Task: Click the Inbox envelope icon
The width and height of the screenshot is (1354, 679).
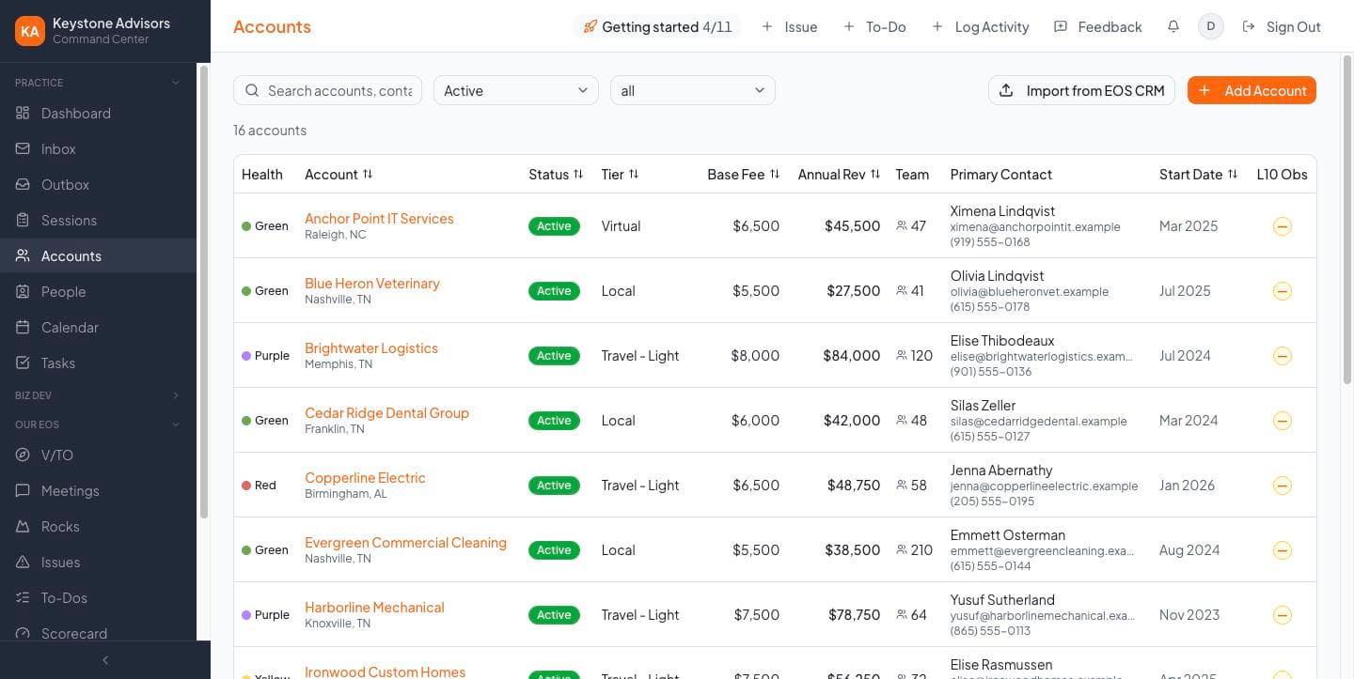Action: click(x=23, y=149)
